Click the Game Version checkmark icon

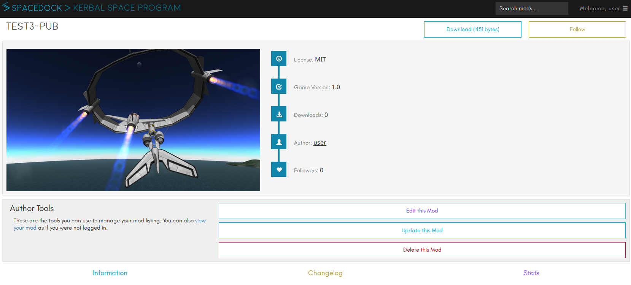click(x=279, y=87)
